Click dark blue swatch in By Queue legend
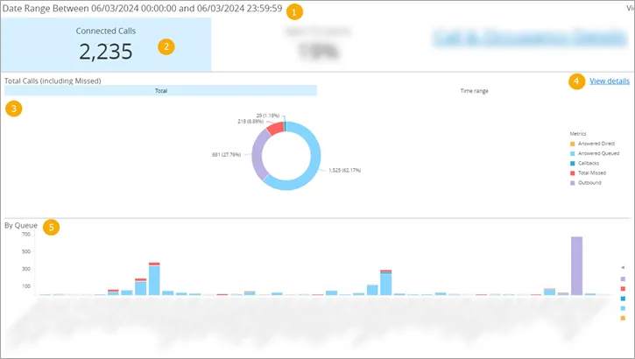 pos(623,299)
